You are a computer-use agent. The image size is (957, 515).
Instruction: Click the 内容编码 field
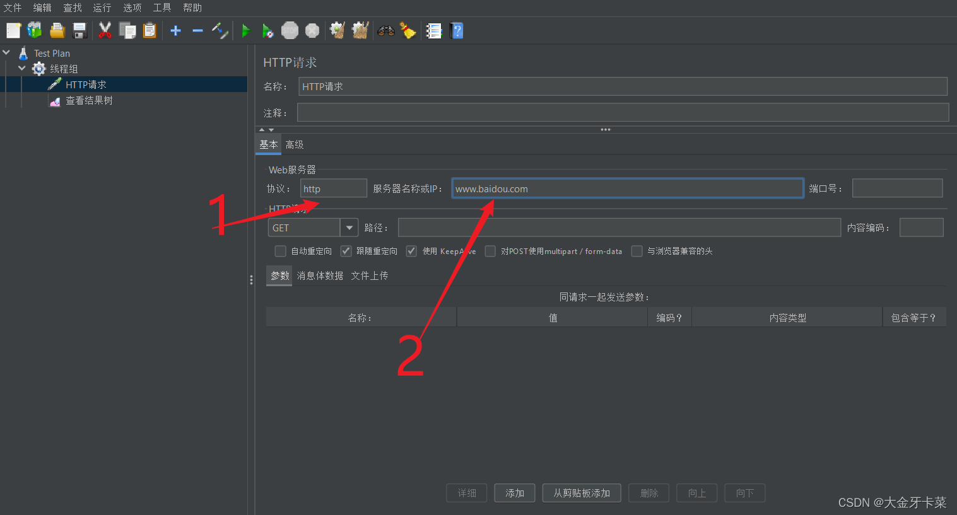pyautogui.click(x=921, y=228)
